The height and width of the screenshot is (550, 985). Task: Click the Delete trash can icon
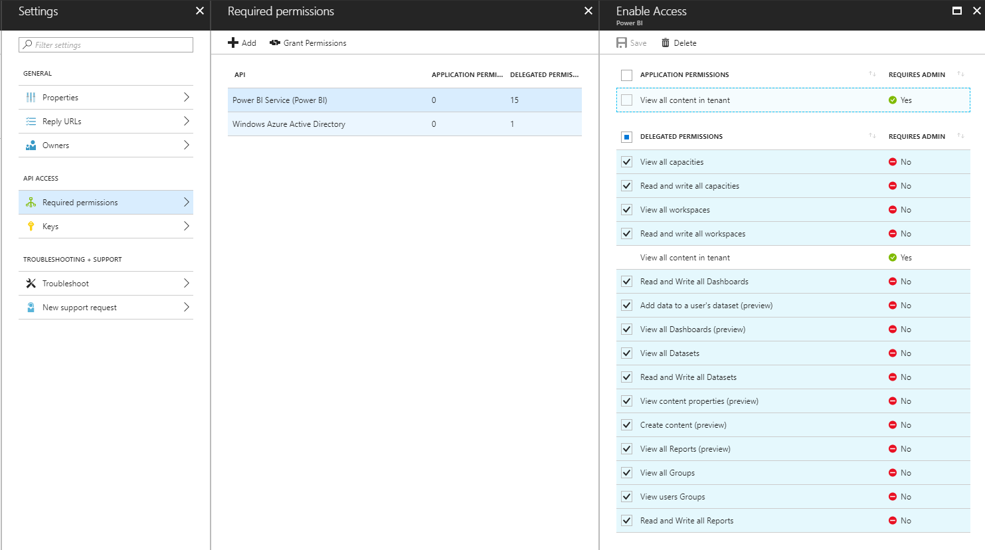click(666, 43)
